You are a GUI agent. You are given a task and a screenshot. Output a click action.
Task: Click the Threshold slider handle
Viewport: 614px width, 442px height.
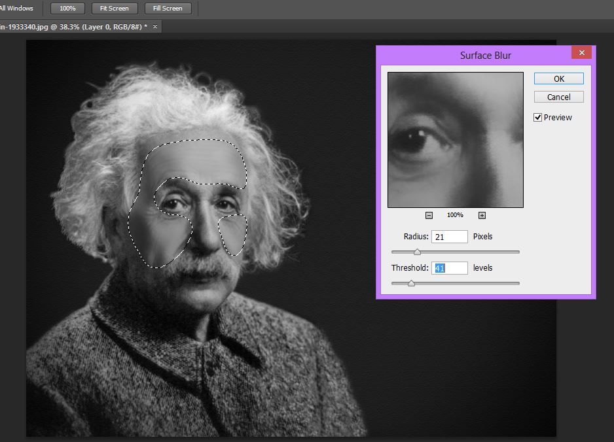[x=411, y=283]
